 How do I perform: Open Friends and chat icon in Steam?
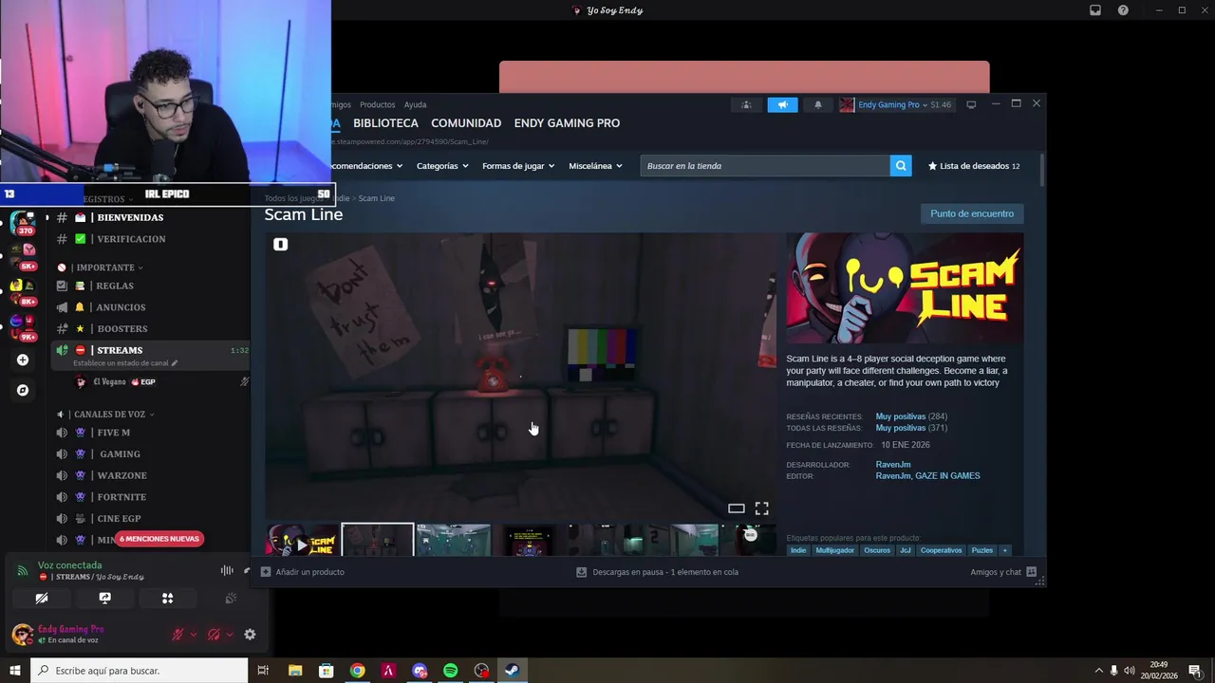click(x=1031, y=572)
